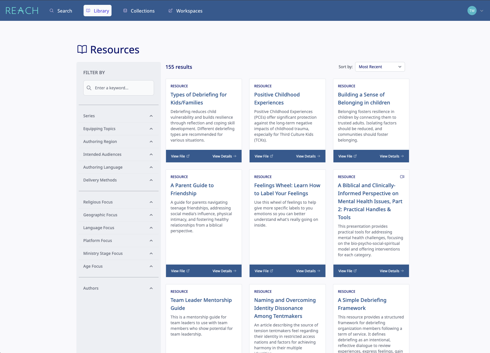Screen dimensions: 490x353
Task: Open the Feelings Wheel resource title link
Action: pos(287,189)
